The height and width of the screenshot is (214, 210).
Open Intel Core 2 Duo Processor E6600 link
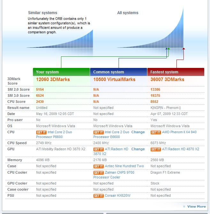(111, 135)
